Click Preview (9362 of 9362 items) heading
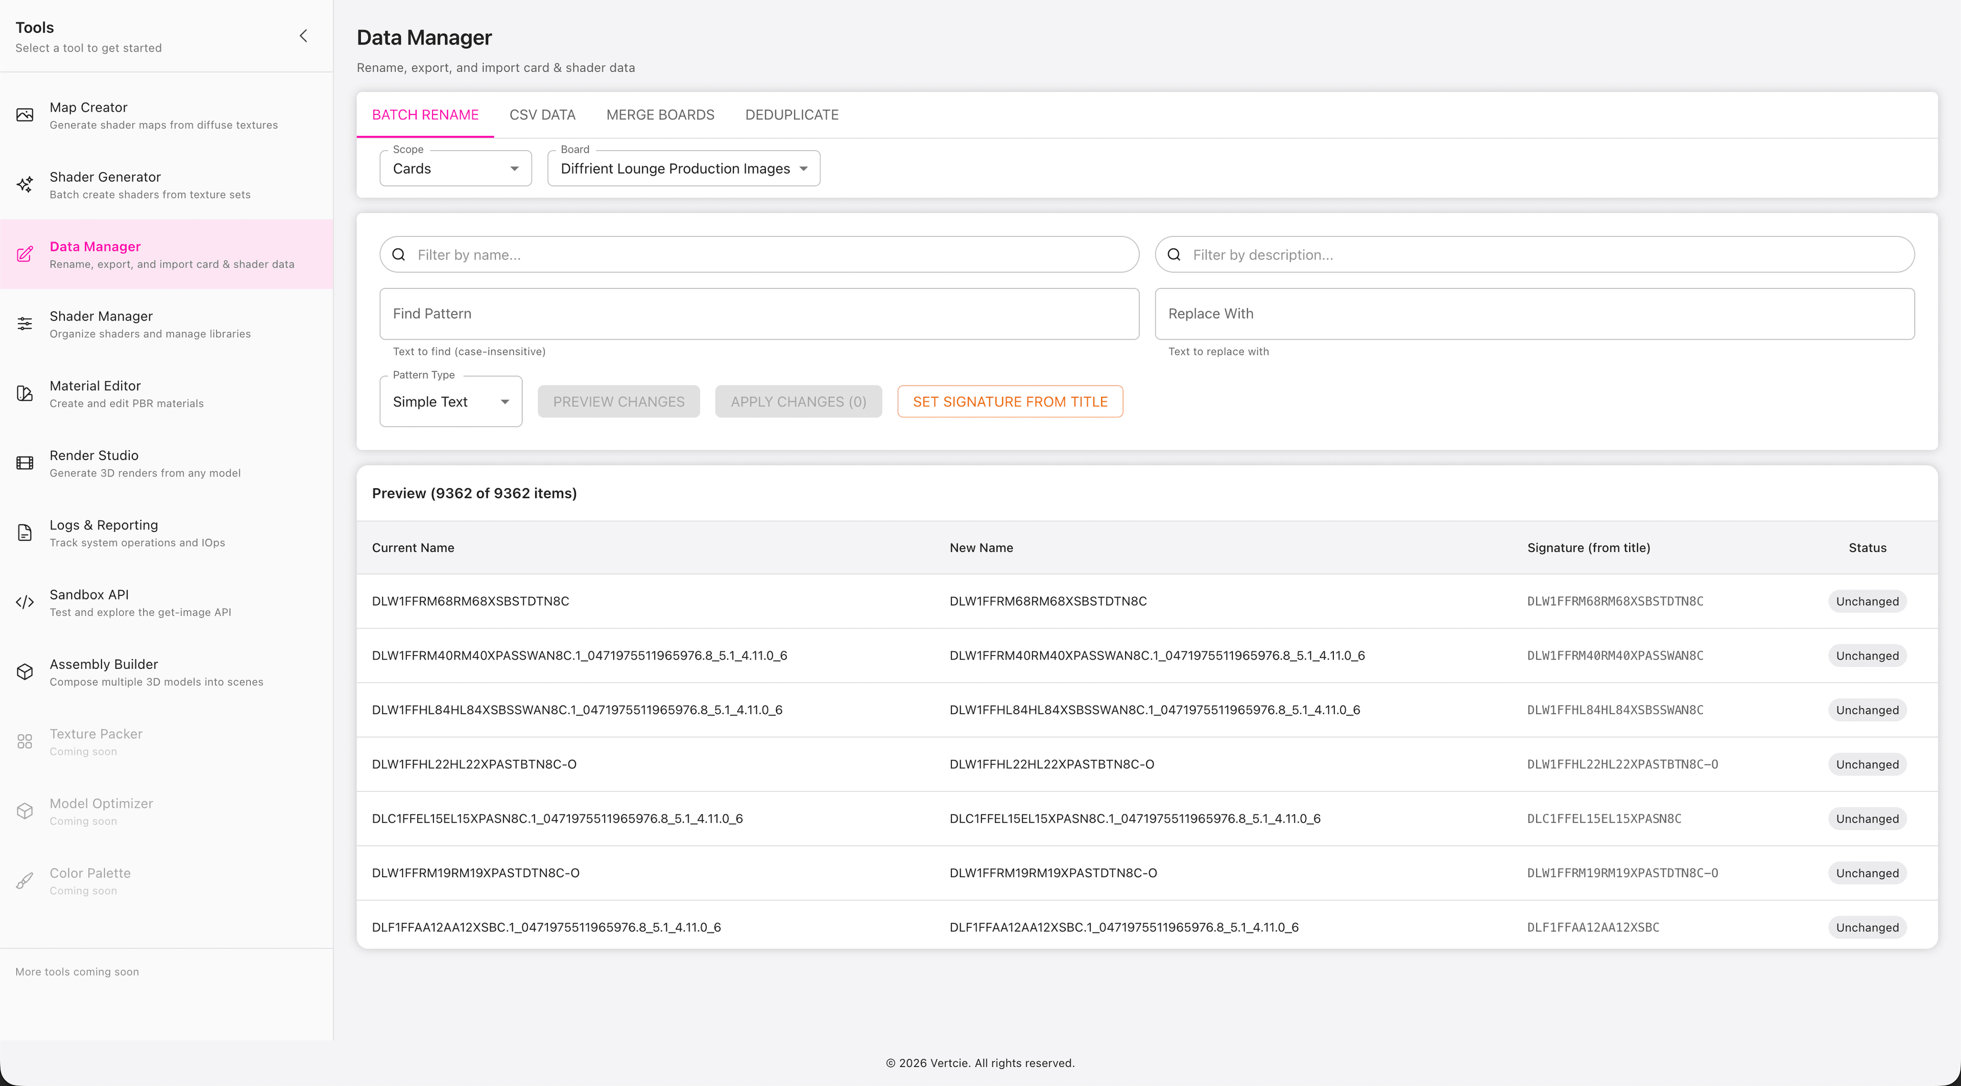 tap(473, 493)
